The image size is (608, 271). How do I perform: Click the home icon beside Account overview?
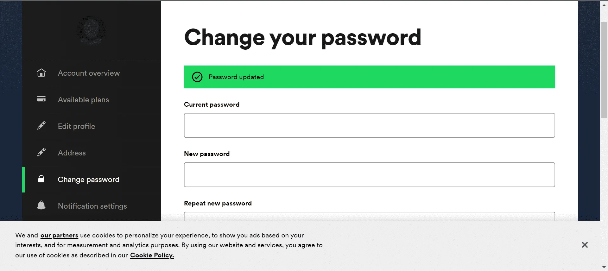pos(41,73)
